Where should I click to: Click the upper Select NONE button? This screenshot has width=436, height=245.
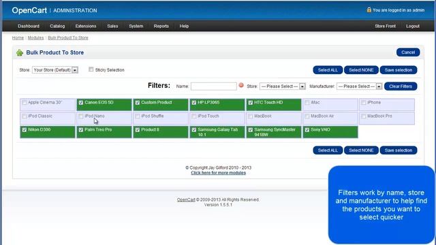point(361,70)
